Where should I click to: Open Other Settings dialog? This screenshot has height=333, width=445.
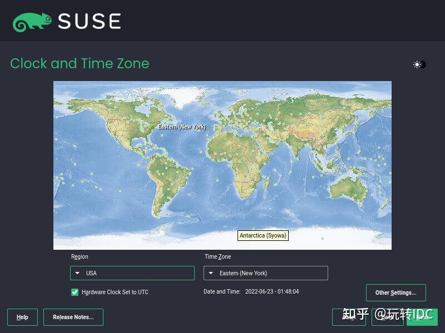point(396,292)
